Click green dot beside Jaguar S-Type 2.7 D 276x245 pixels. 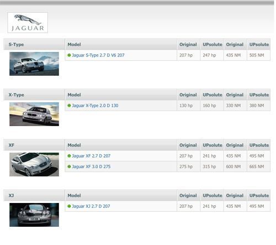point(69,55)
